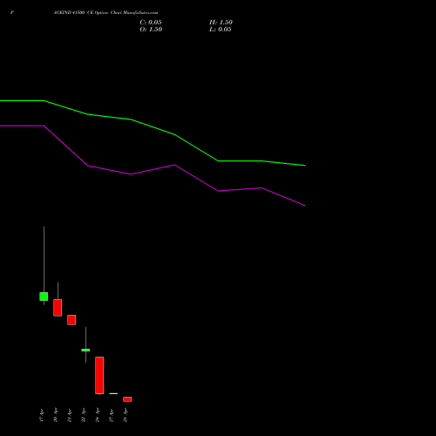The image size is (436, 436).
Task: Click the high value 'H: 1.50'
Action: pyautogui.click(x=221, y=23)
